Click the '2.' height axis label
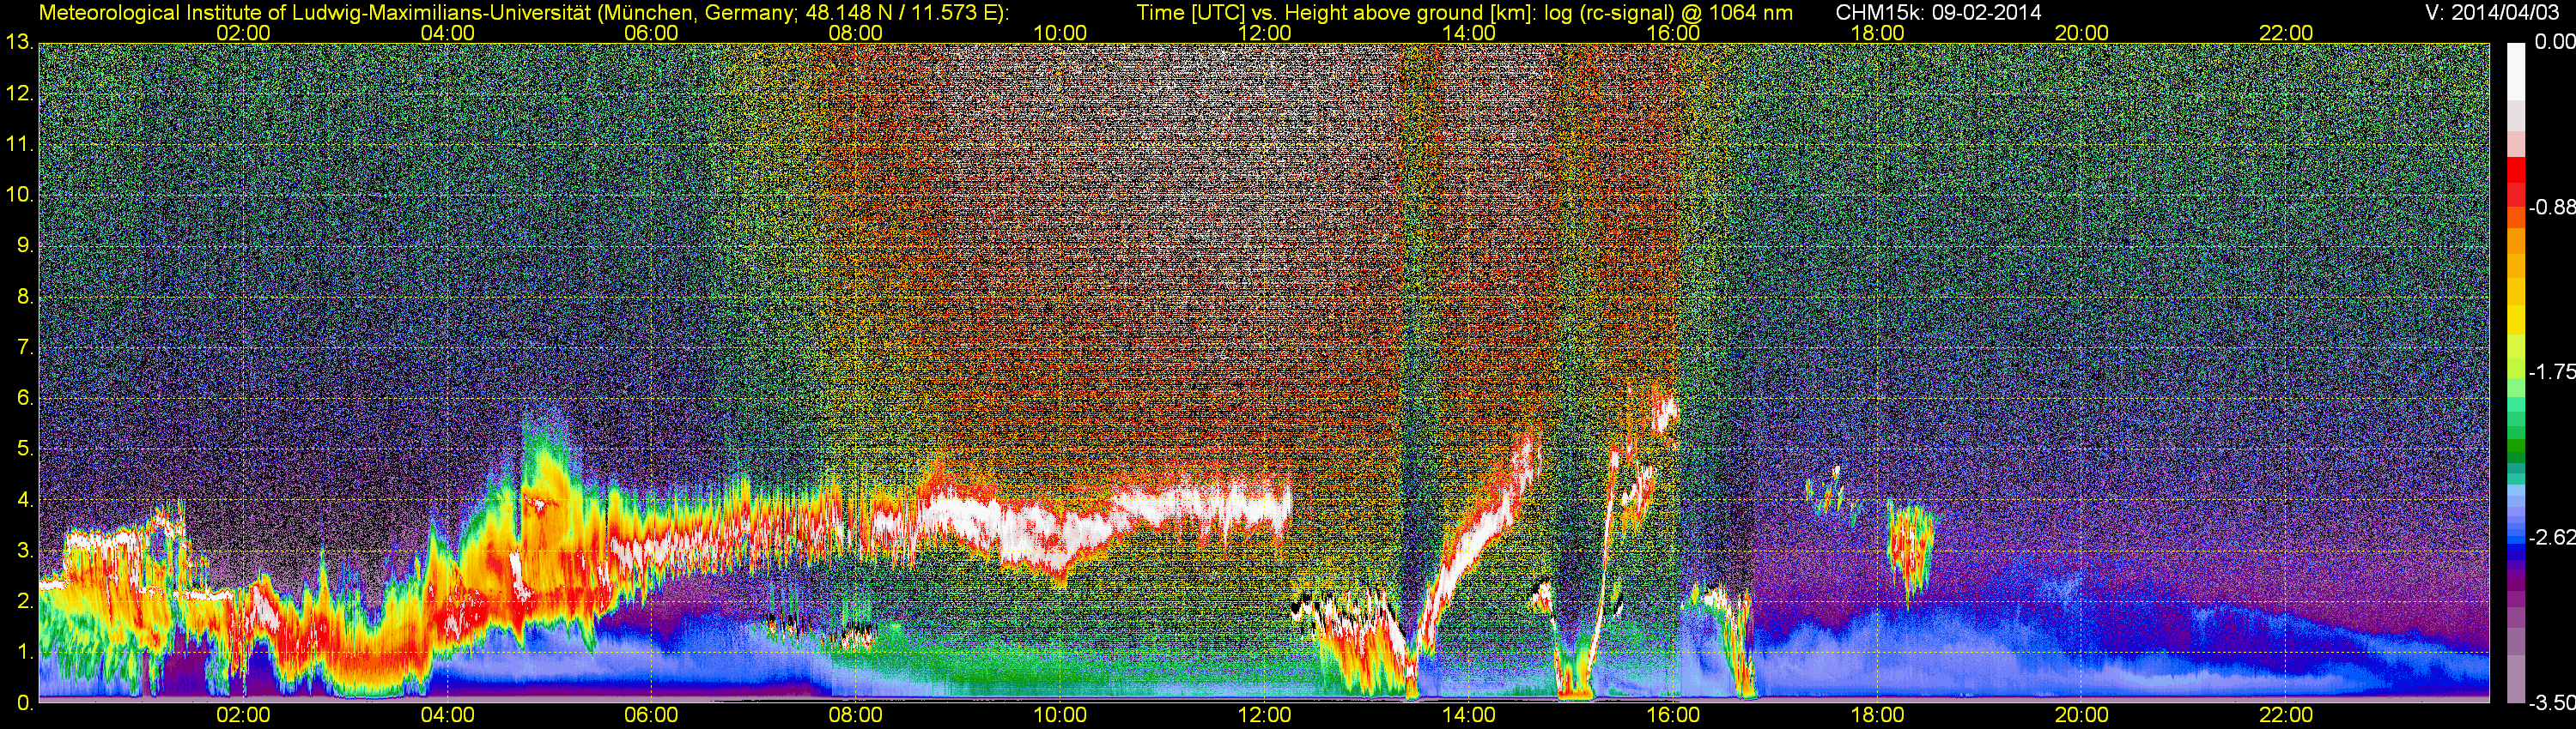 24,601
